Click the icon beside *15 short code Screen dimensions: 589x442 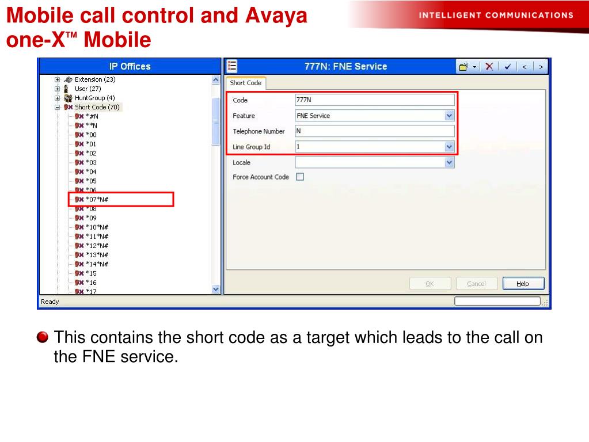79,273
